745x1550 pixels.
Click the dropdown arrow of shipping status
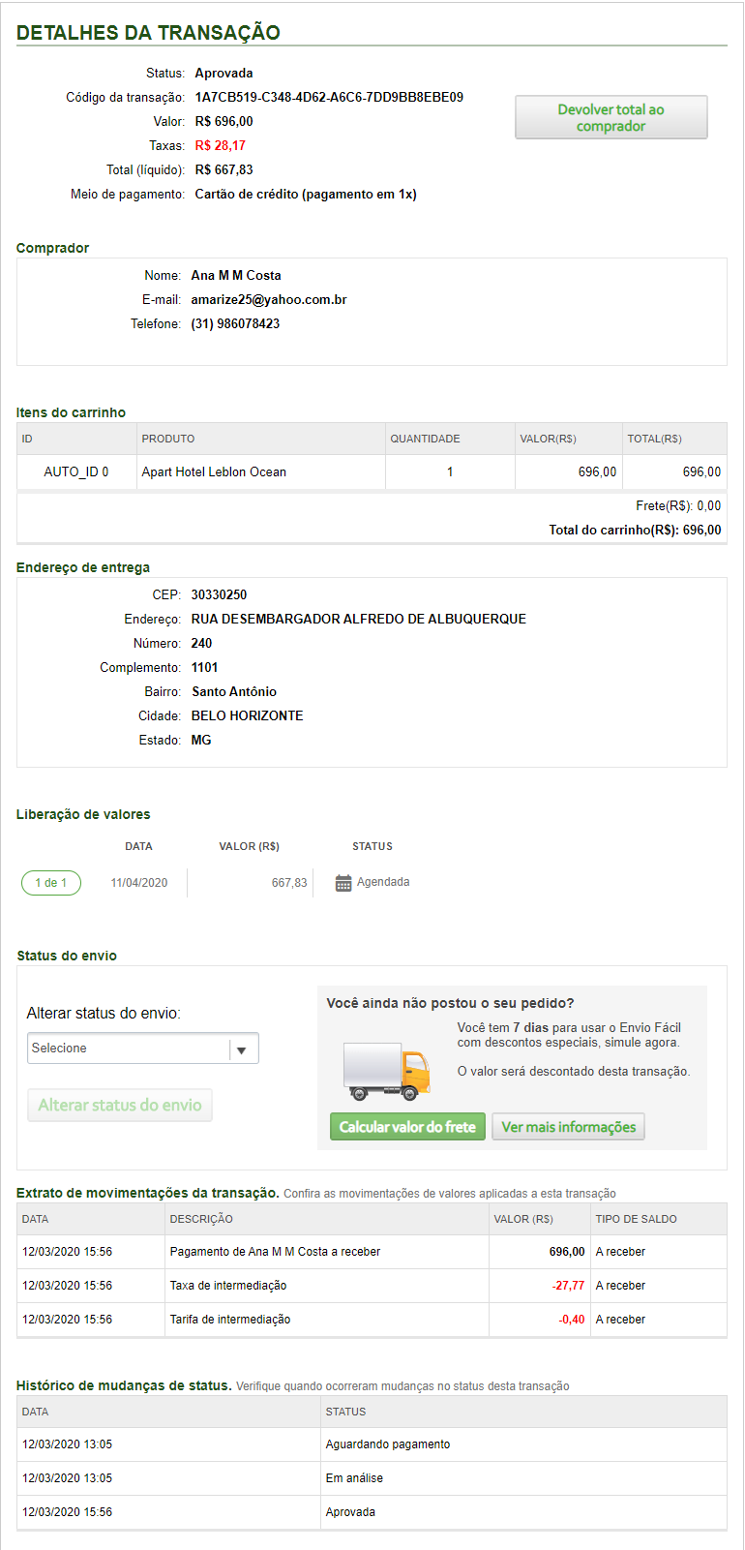tap(242, 1049)
